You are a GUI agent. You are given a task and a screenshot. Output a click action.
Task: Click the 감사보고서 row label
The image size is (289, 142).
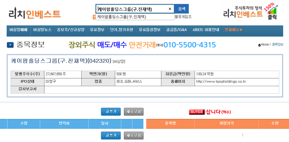27,89
